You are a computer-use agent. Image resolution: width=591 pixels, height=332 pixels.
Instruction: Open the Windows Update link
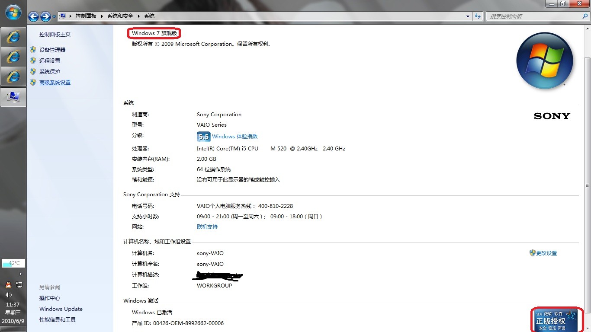(61, 309)
